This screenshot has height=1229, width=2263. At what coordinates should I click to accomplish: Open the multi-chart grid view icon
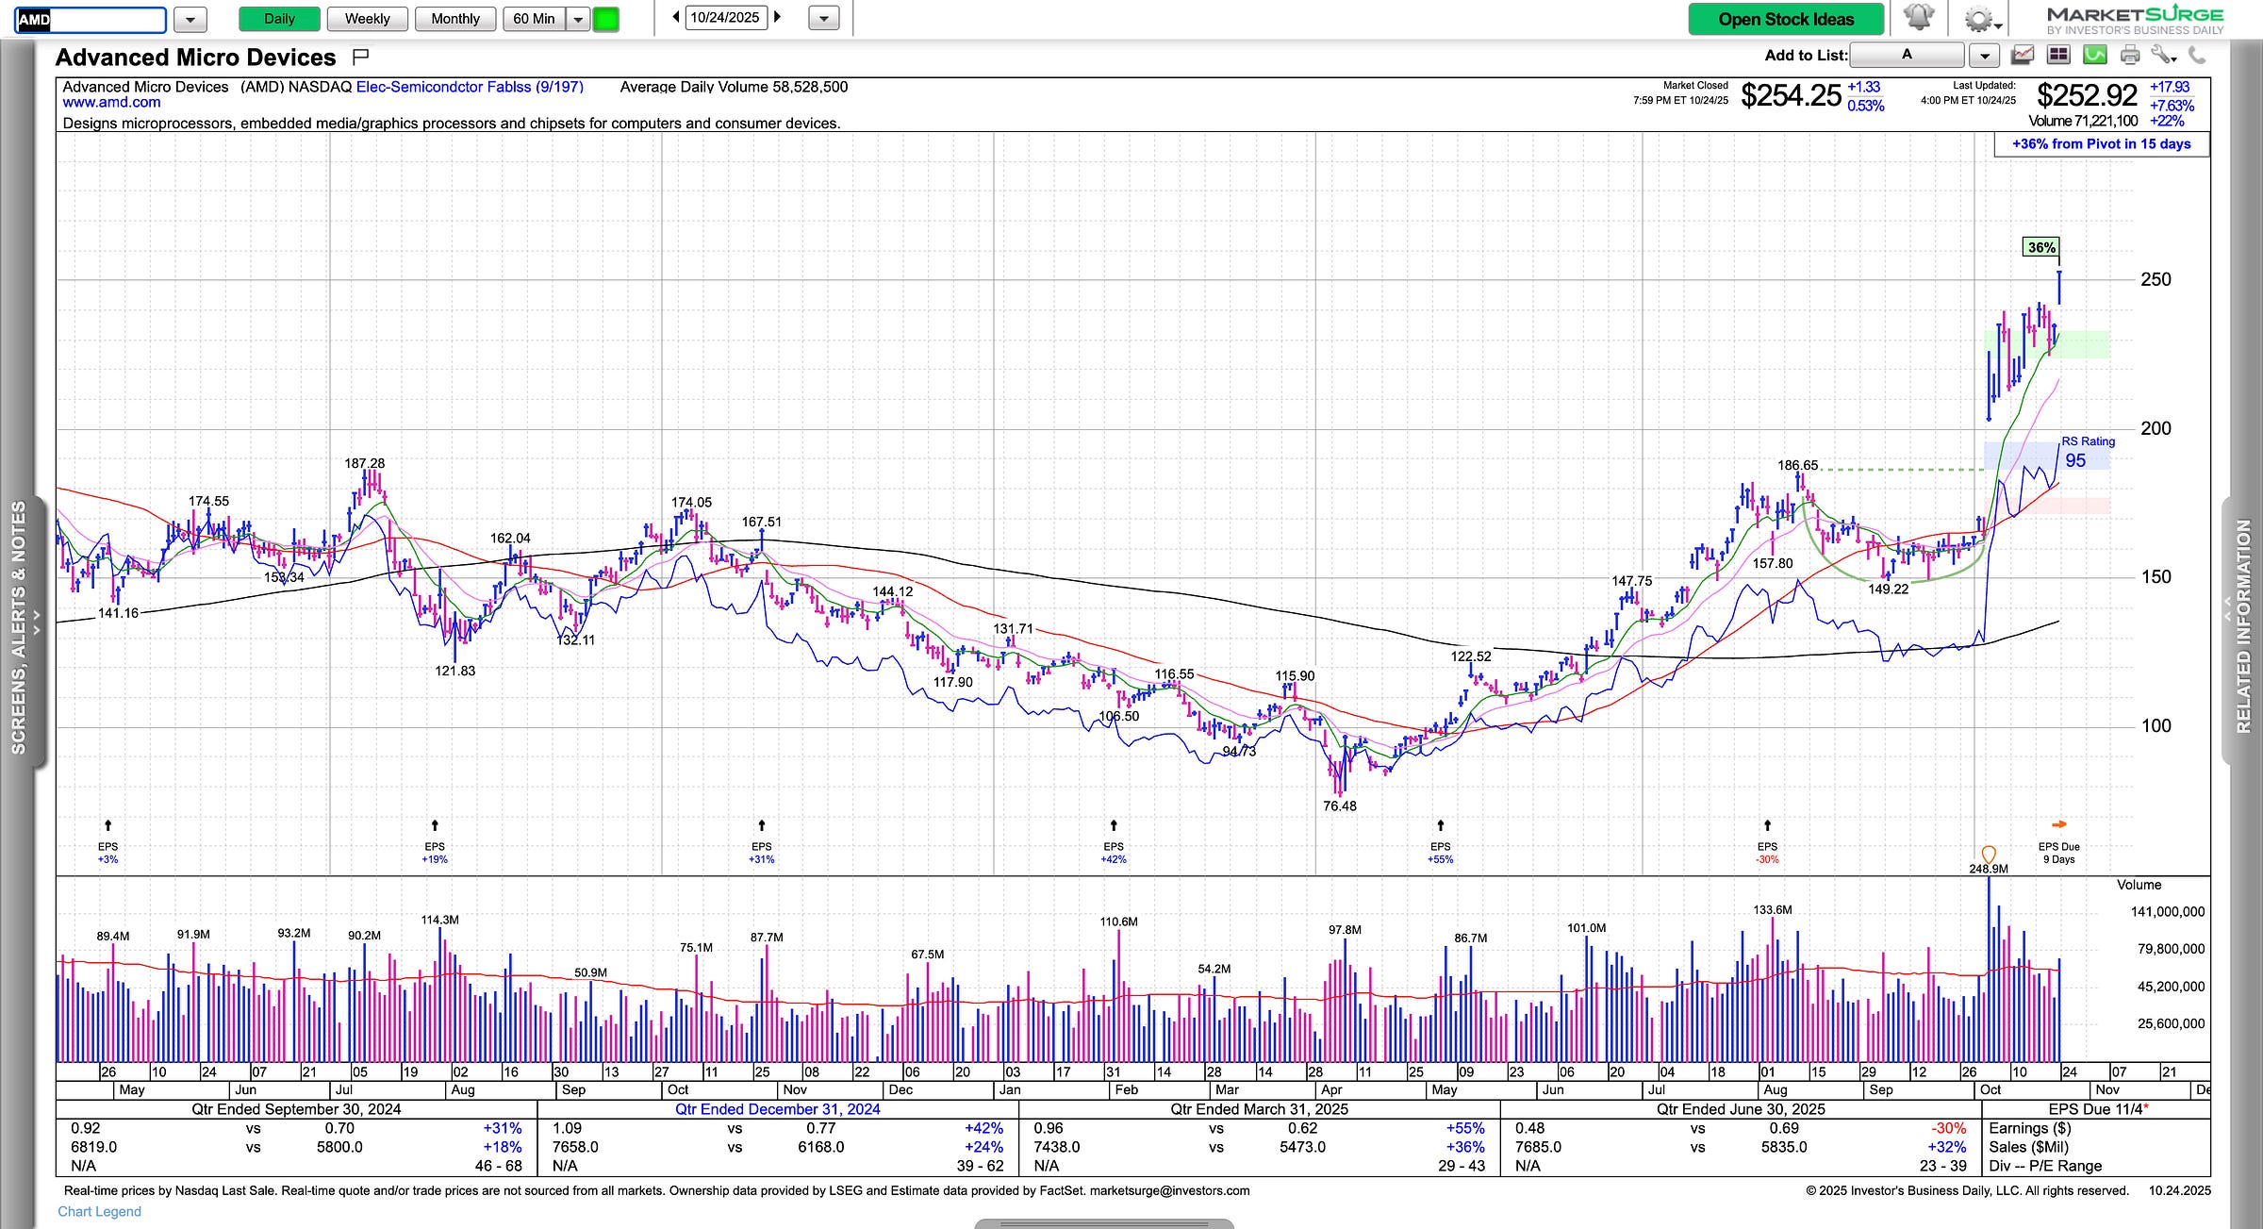[2058, 56]
